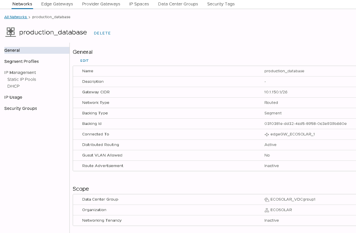Click the edgeGW_ECOSOLAR_1 gateway link
This screenshot has width=356, height=233.
(x=292, y=134)
